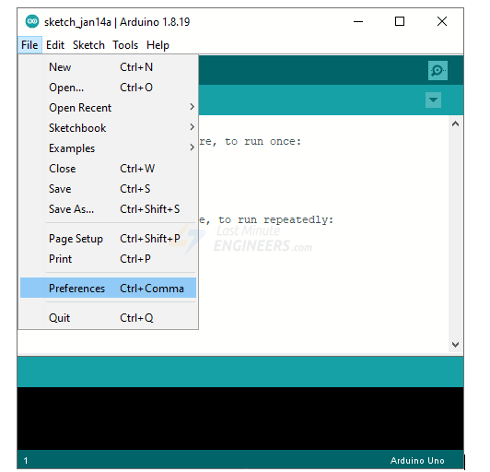Expand the Sketchbook submenu
Image resolution: width=490 pixels, height=472 pixels.
tap(108, 128)
